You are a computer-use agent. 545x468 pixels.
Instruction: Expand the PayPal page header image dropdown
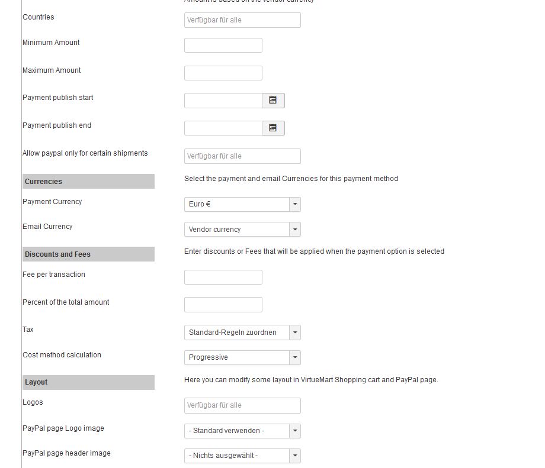(x=242, y=456)
